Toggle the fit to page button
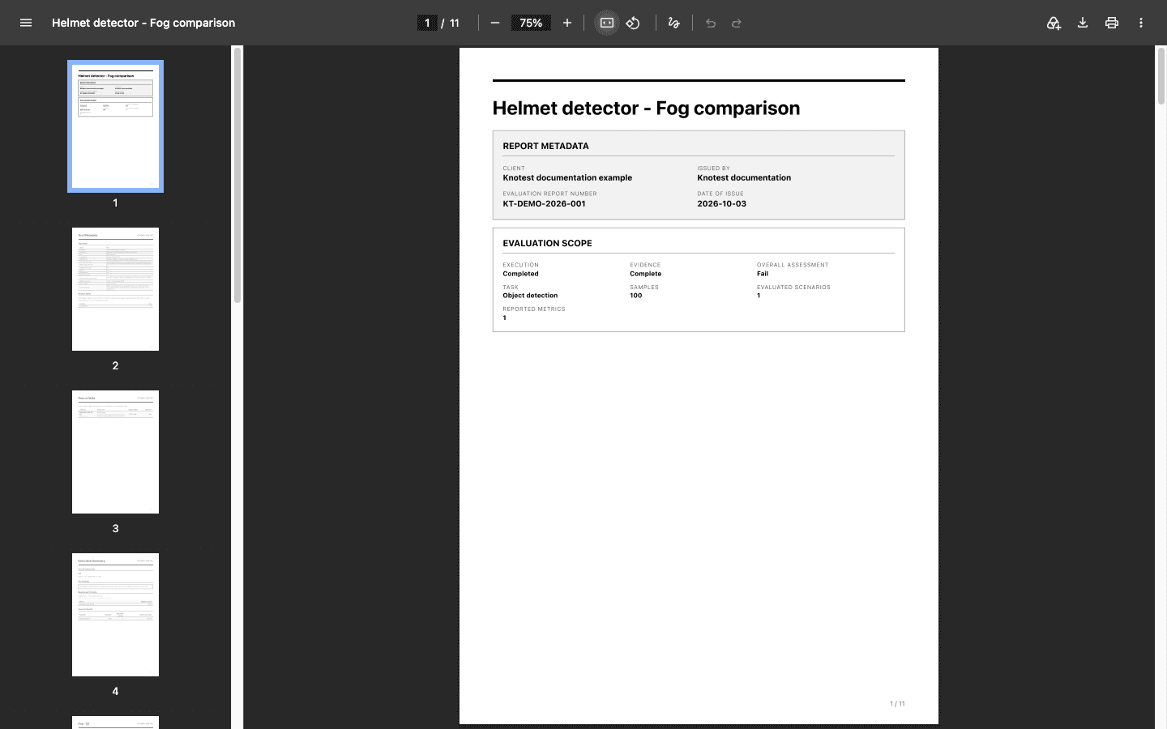This screenshot has height=729, width=1167. click(607, 23)
